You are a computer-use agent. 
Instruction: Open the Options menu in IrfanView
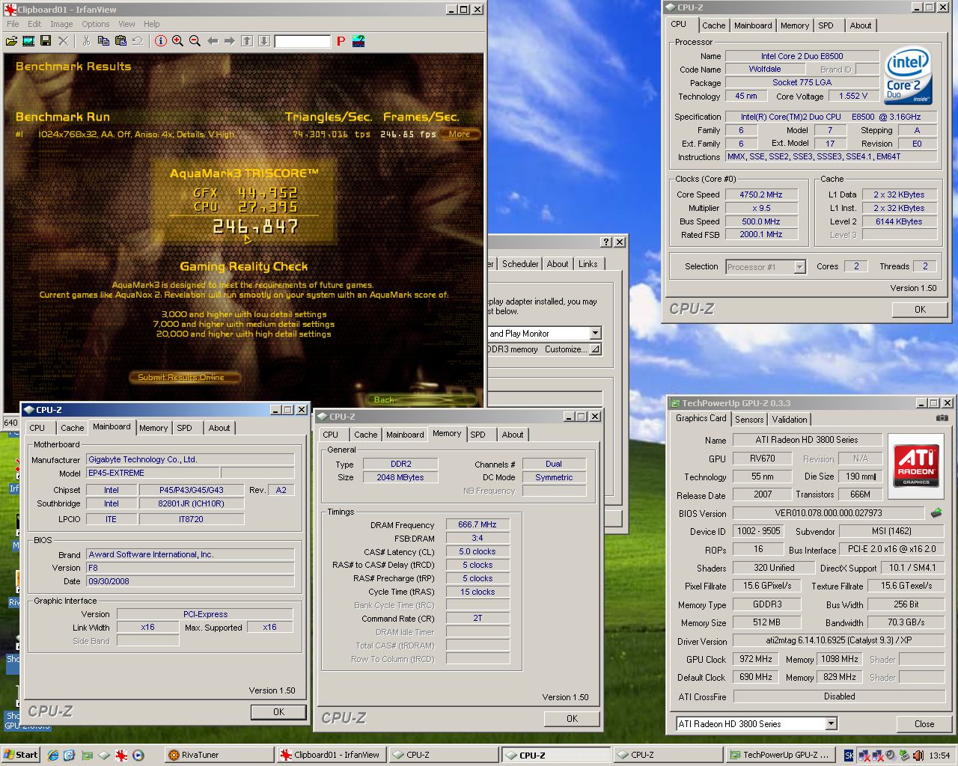pos(96,24)
